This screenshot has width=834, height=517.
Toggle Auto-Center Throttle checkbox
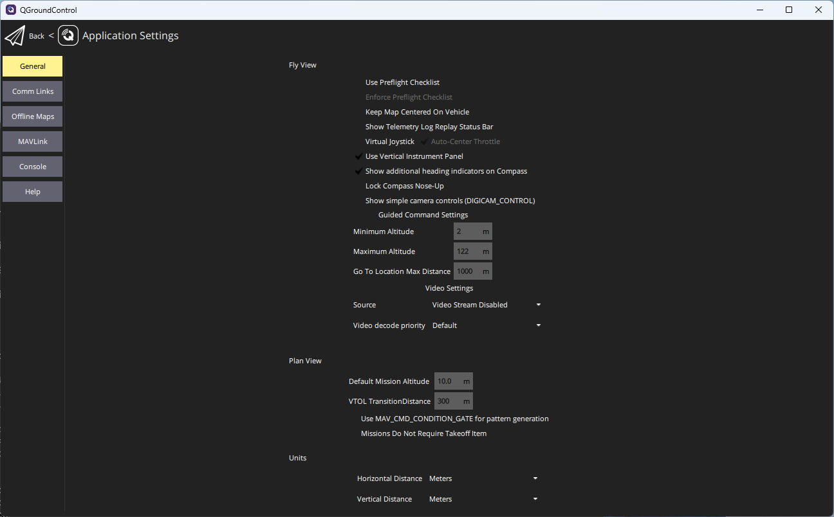click(460, 141)
